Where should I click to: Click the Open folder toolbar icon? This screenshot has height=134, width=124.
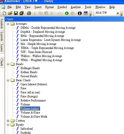10,13
